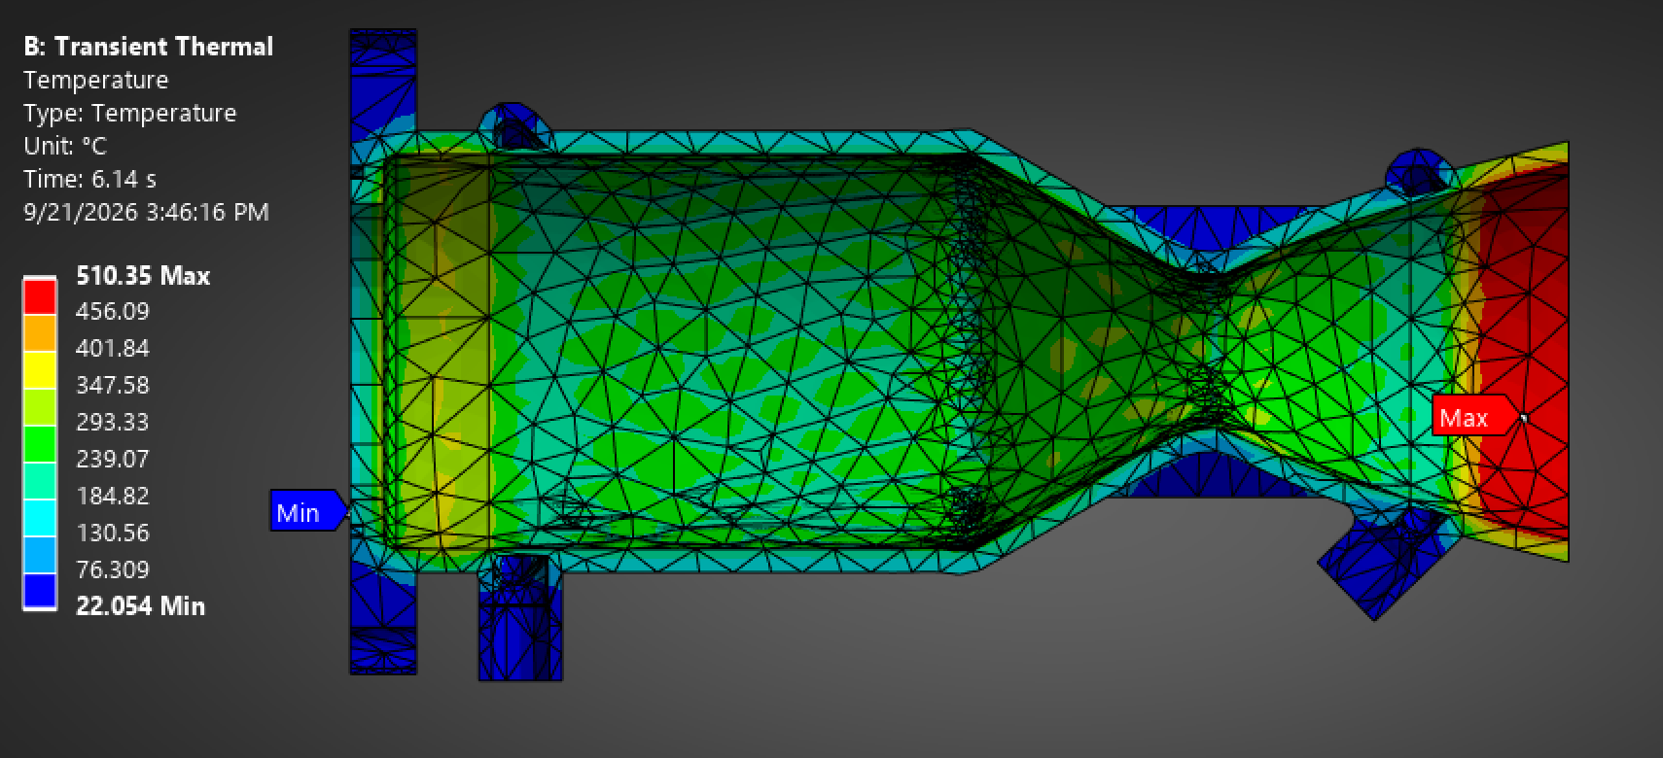Click the "76.309" legend value

113,569
